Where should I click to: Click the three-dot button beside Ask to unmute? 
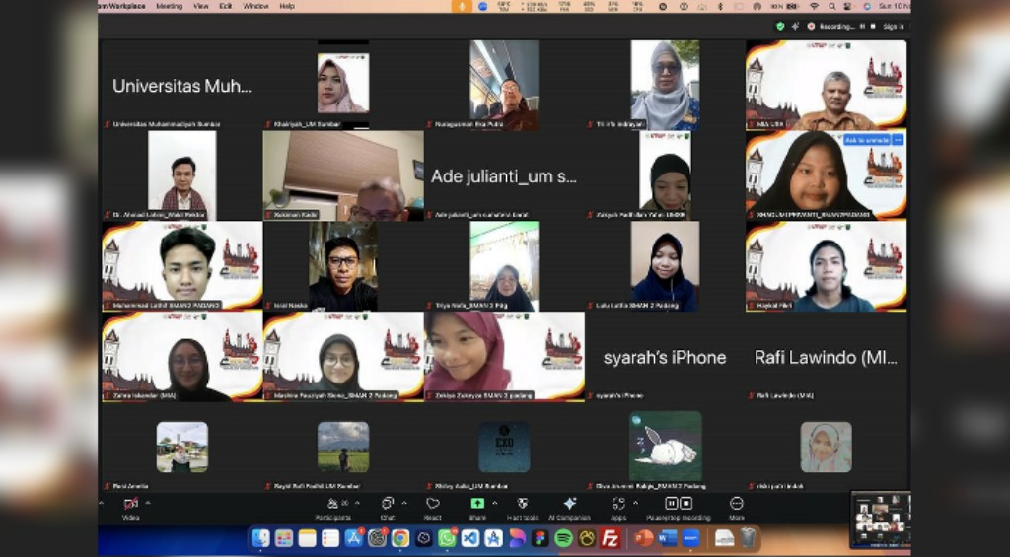tap(898, 140)
